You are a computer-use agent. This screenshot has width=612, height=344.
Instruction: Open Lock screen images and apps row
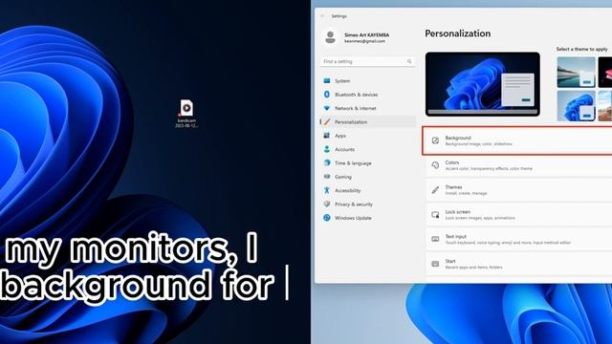pyautogui.click(x=518, y=214)
